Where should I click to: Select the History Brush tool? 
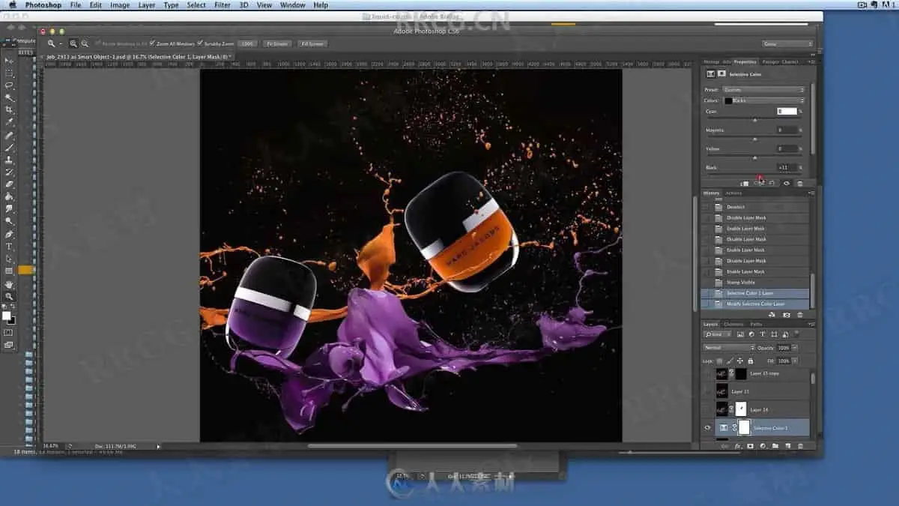click(9, 172)
